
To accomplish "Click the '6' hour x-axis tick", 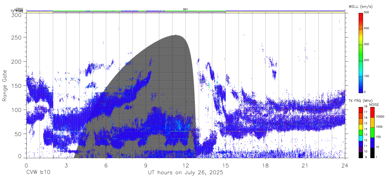I will pyautogui.click(x=106, y=166).
